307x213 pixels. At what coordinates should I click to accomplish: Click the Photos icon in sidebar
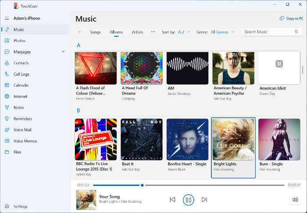point(7,41)
